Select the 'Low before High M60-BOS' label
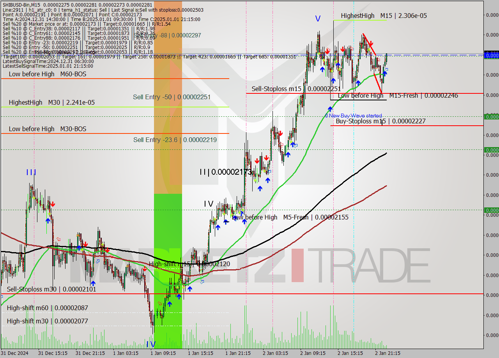This screenshot has height=358, width=499. [48, 74]
